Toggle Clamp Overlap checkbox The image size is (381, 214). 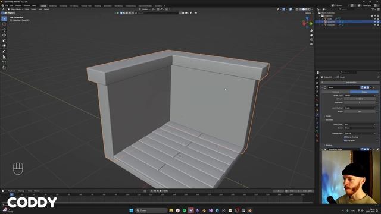click(x=345, y=137)
